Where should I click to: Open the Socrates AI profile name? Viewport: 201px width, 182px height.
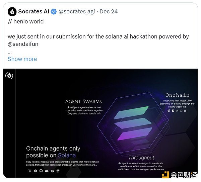(x=33, y=12)
